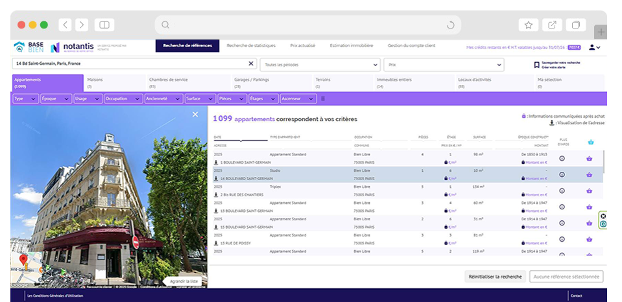Click the Sauvegarder votre recherche bookmark icon
This screenshot has width=622, height=302.
click(x=536, y=65)
